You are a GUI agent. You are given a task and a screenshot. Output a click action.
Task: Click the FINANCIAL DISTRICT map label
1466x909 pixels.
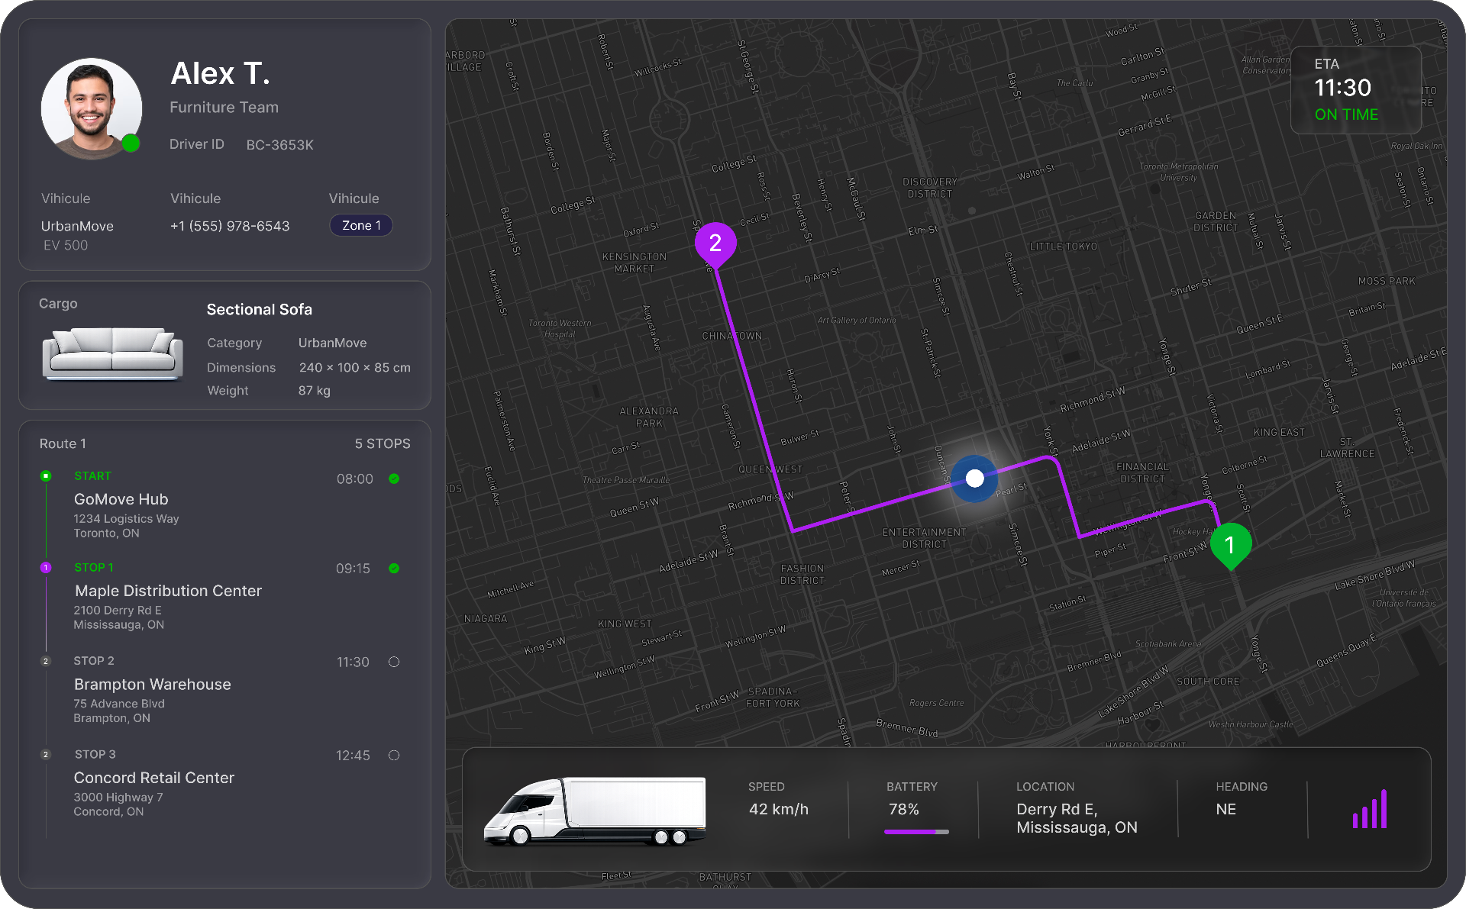point(1142,473)
